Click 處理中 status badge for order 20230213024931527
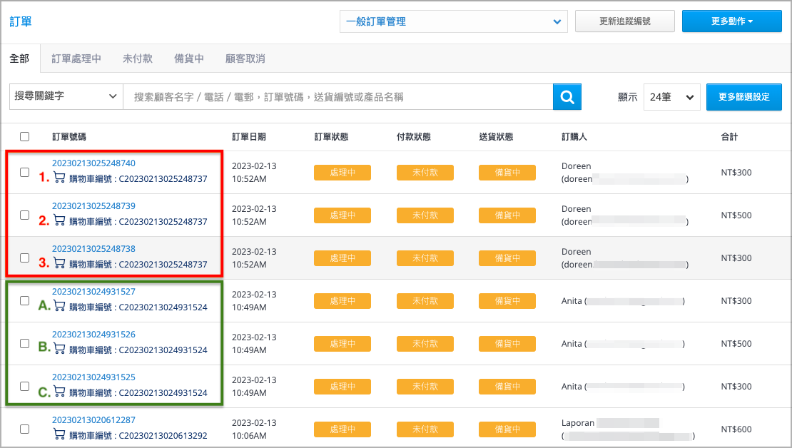 click(342, 301)
